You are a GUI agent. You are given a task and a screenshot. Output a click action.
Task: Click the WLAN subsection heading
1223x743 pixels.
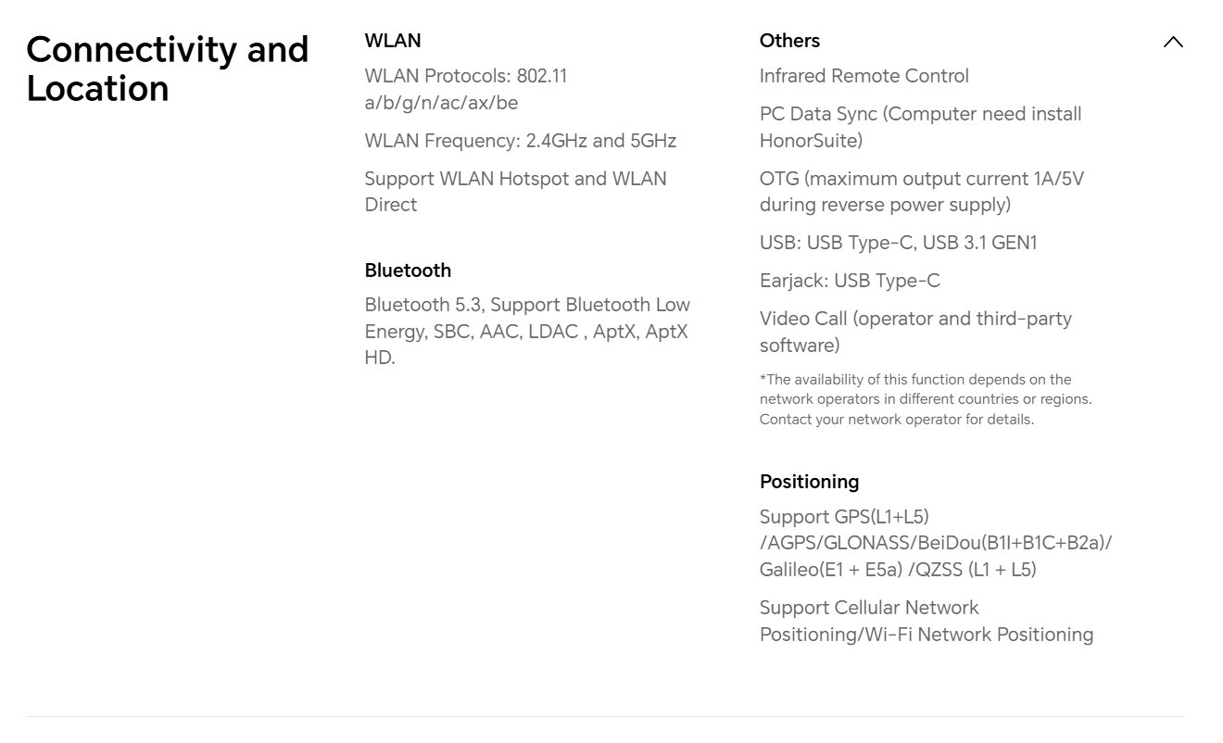click(393, 41)
